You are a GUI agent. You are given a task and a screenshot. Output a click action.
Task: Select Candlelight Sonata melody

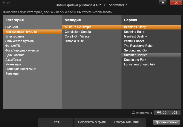78,32
